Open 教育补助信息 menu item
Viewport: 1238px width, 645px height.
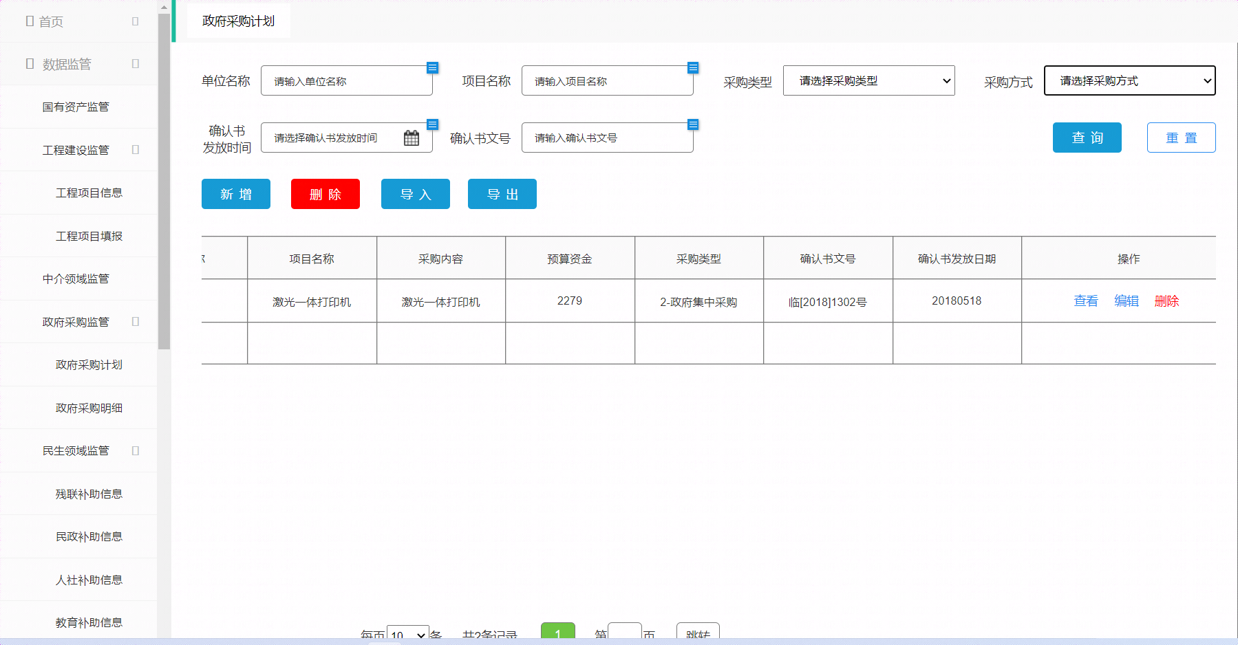(89, 623)
